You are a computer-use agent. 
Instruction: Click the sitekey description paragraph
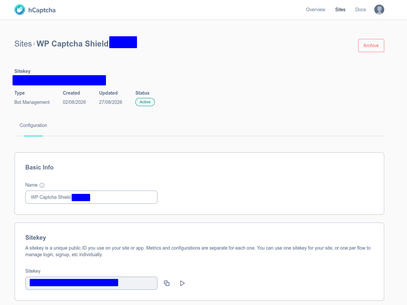198,251
